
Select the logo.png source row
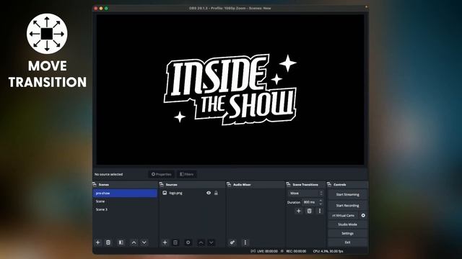click(193, 193)
